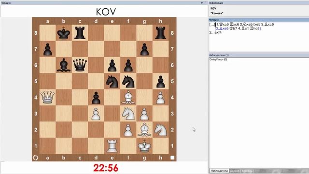309x174 pixels.
Task: Select the black pawn on h5
Action: [161, 82]
